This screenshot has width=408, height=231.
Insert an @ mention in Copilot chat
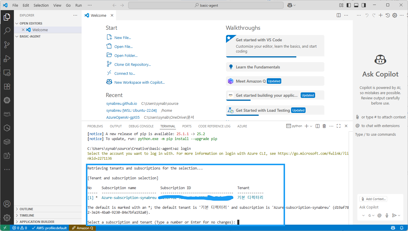coord(379,215)
